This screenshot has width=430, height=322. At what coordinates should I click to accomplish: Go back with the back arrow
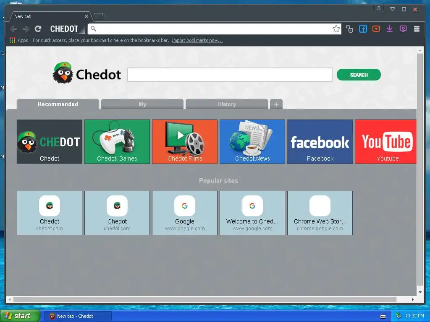[x=13, y=29]
